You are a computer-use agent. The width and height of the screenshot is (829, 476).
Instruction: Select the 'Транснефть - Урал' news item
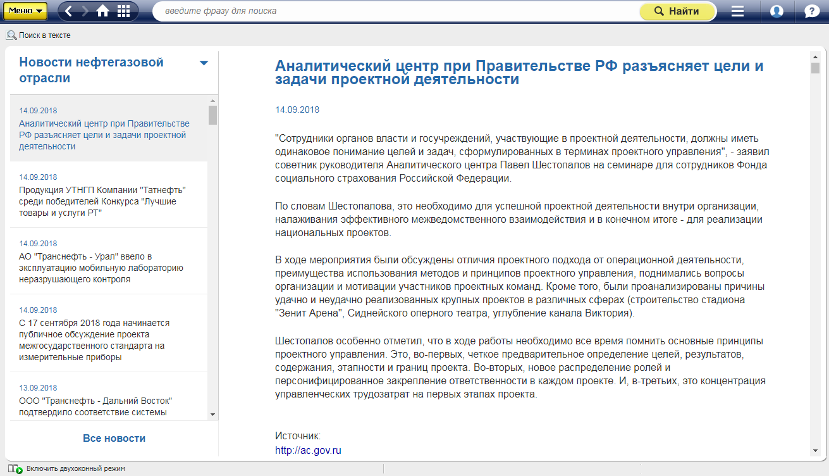pyautogui.click(x=101, y=268)
